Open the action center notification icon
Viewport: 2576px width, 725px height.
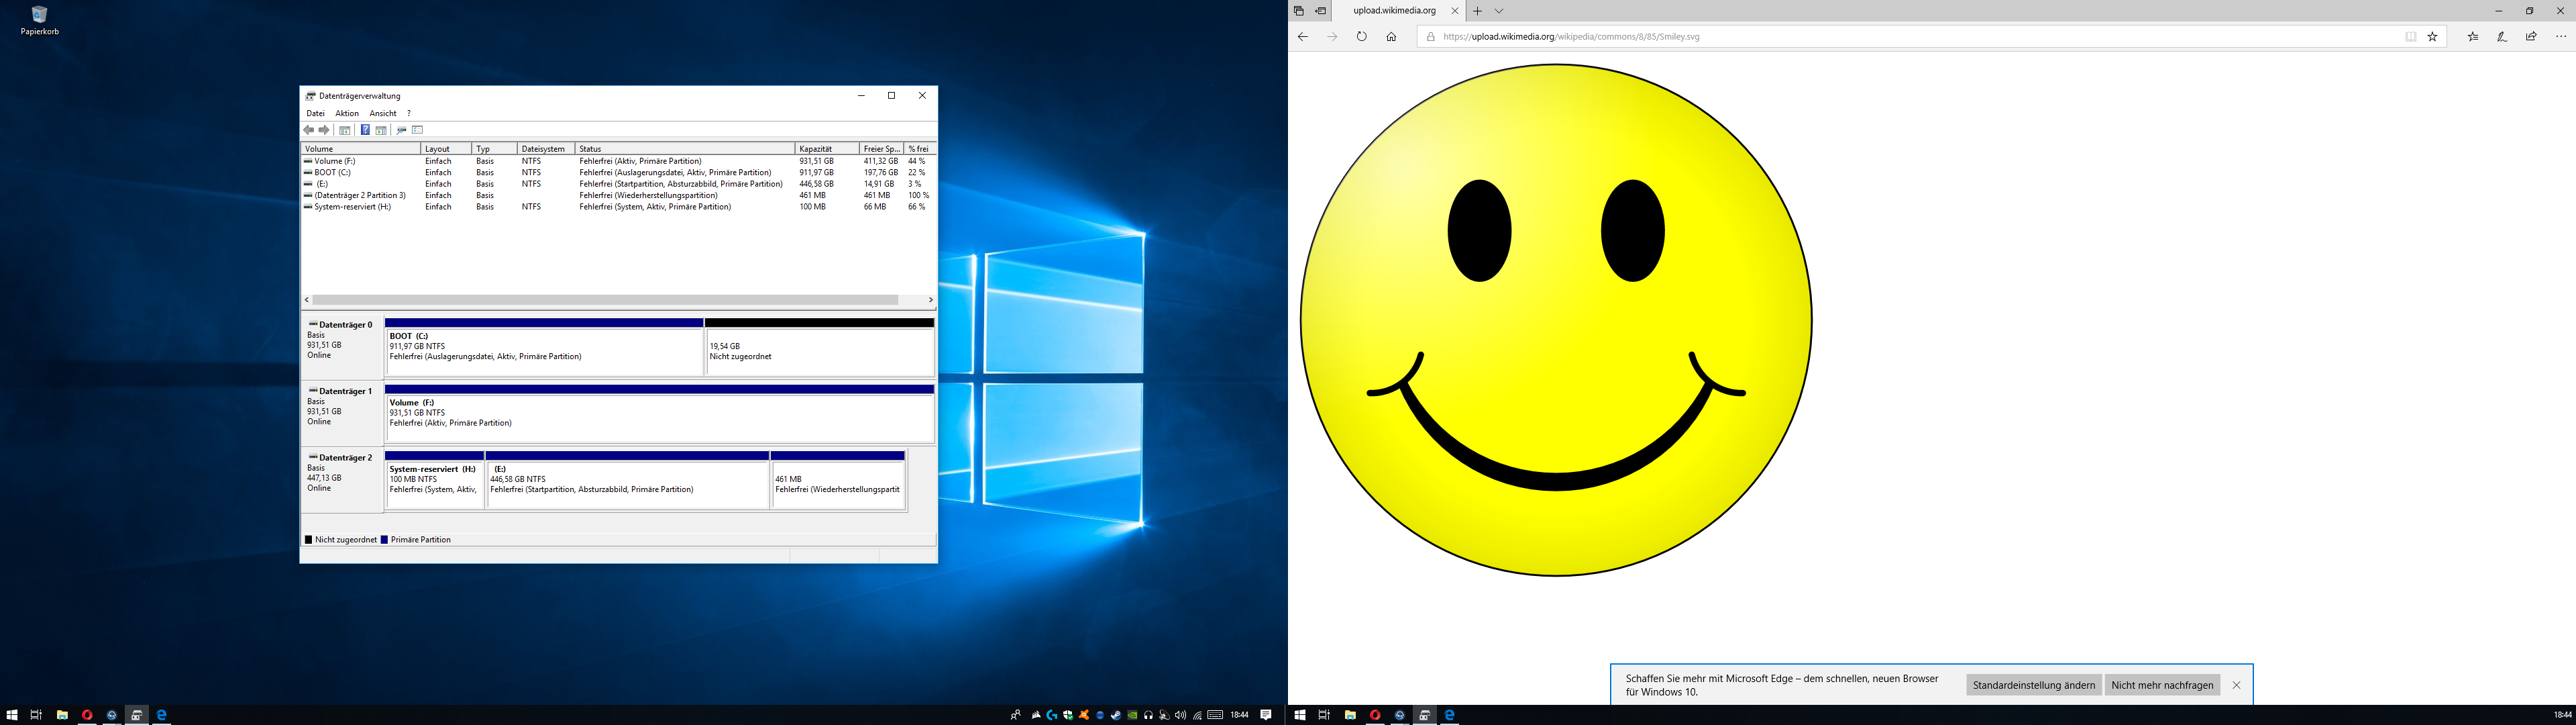coord(1266,715)
